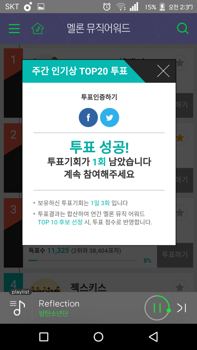Tap the 방탄소년단 artist name in player
Viewport: 197px width, 350px height.
coord(53,313)
